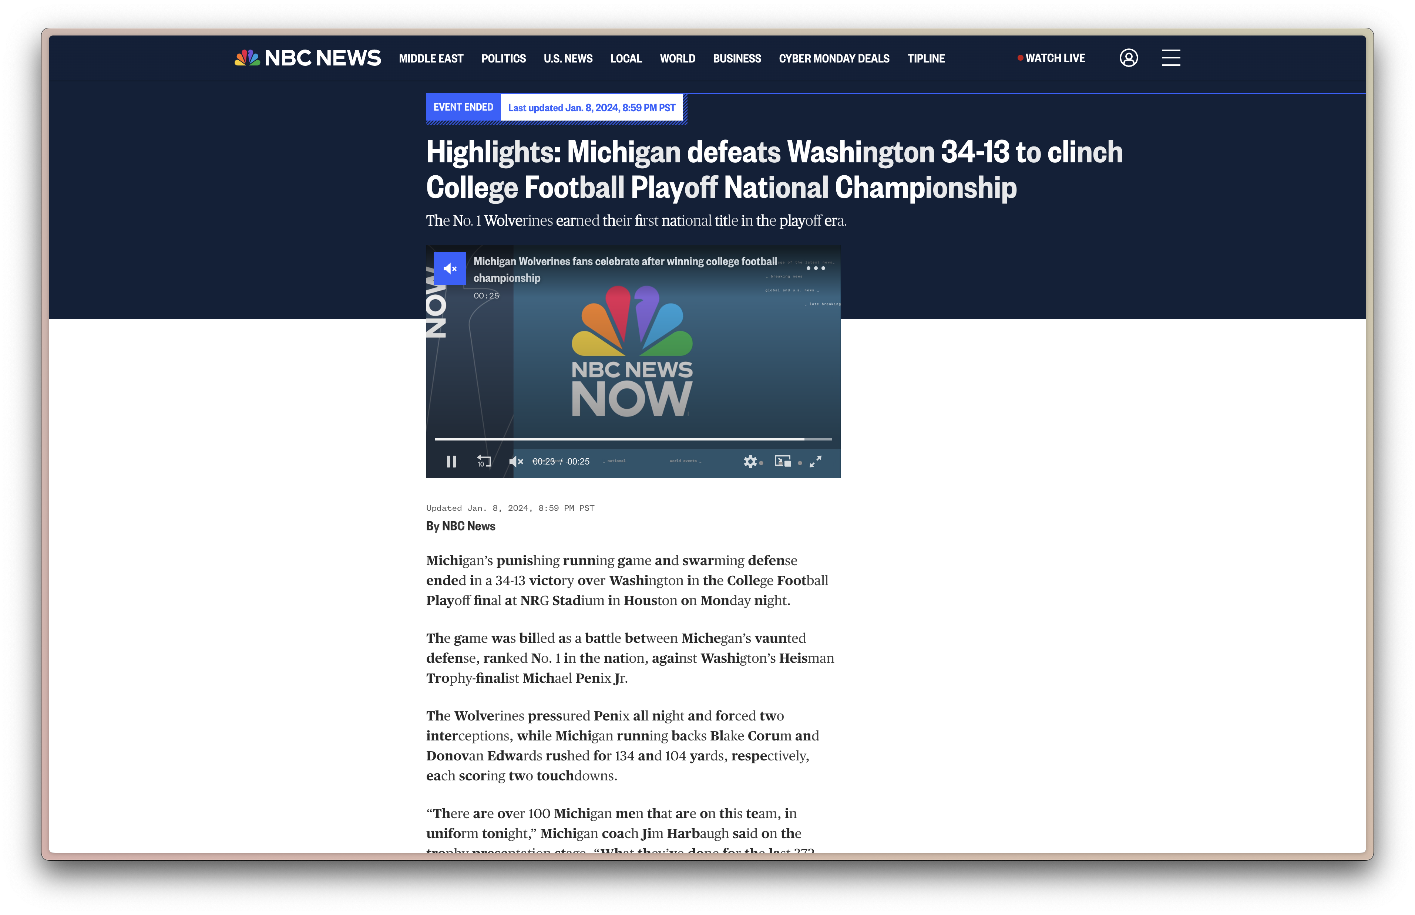
Task: Click Watch Live in the header
Action: coord(1051,58)
